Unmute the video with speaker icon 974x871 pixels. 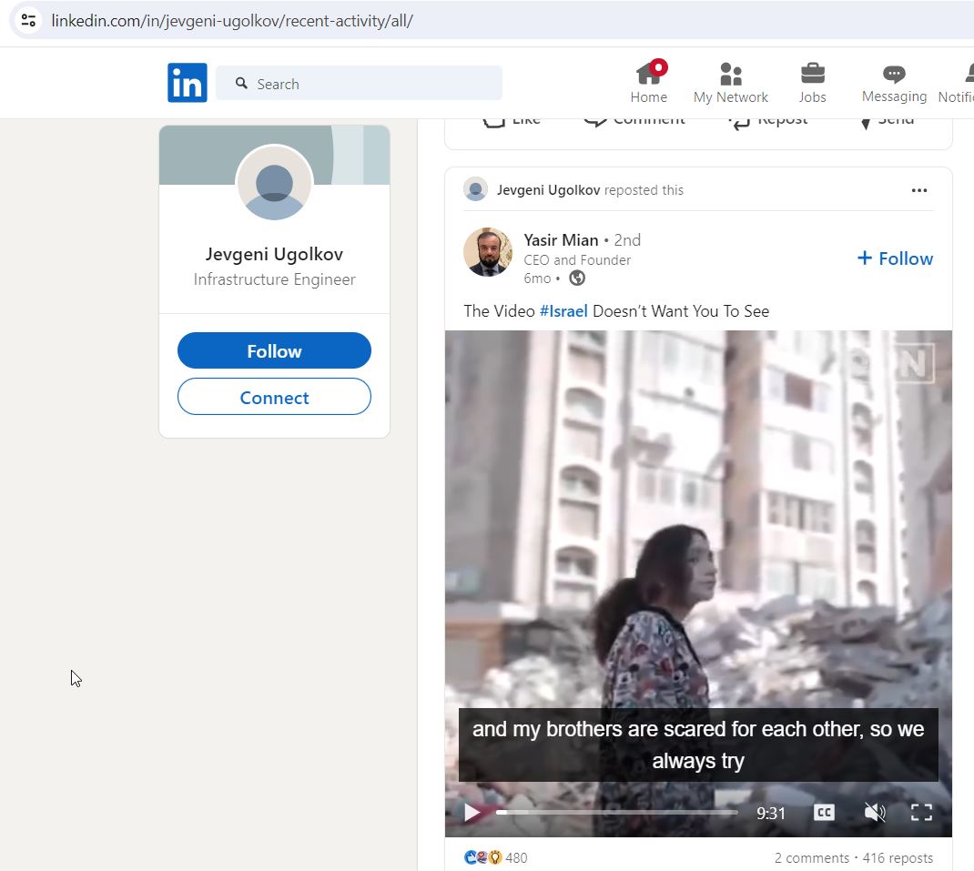875,813
